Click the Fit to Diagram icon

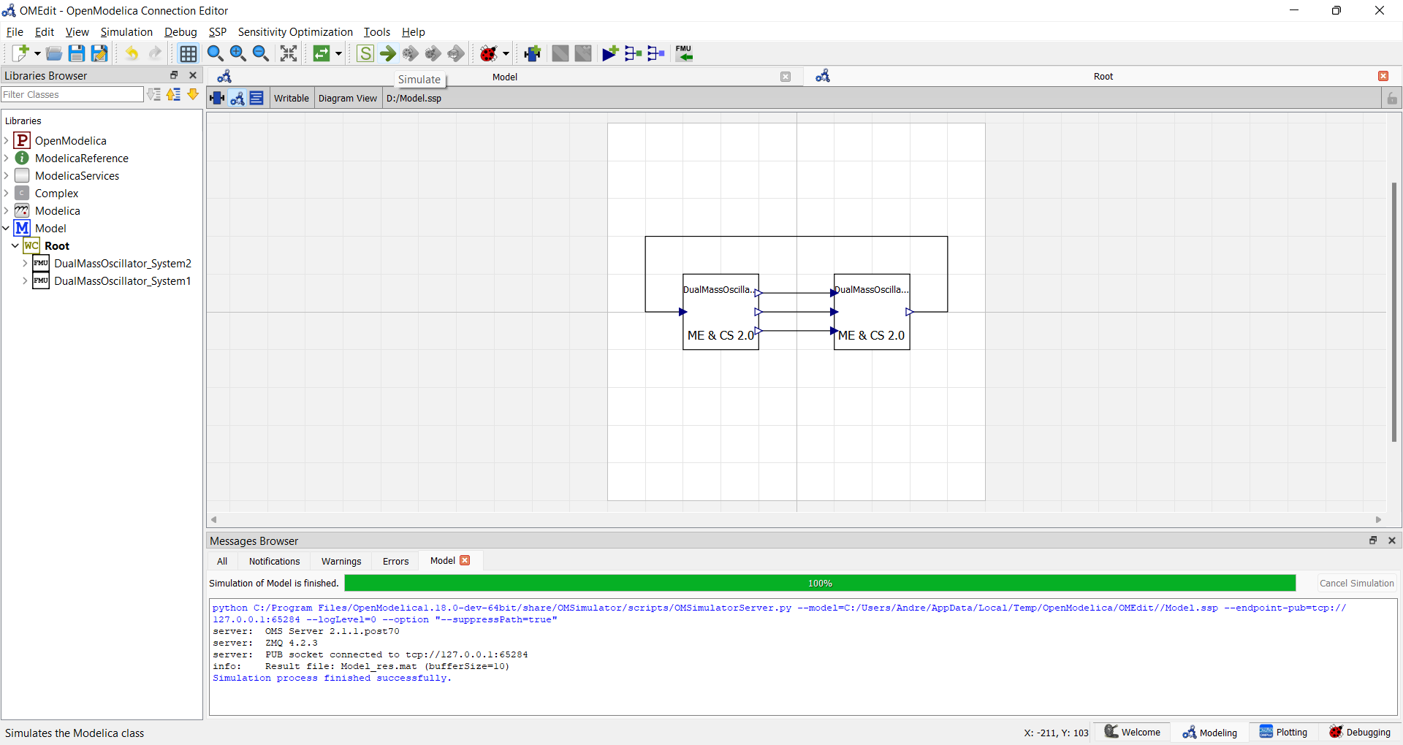click(x=289, y=53)
